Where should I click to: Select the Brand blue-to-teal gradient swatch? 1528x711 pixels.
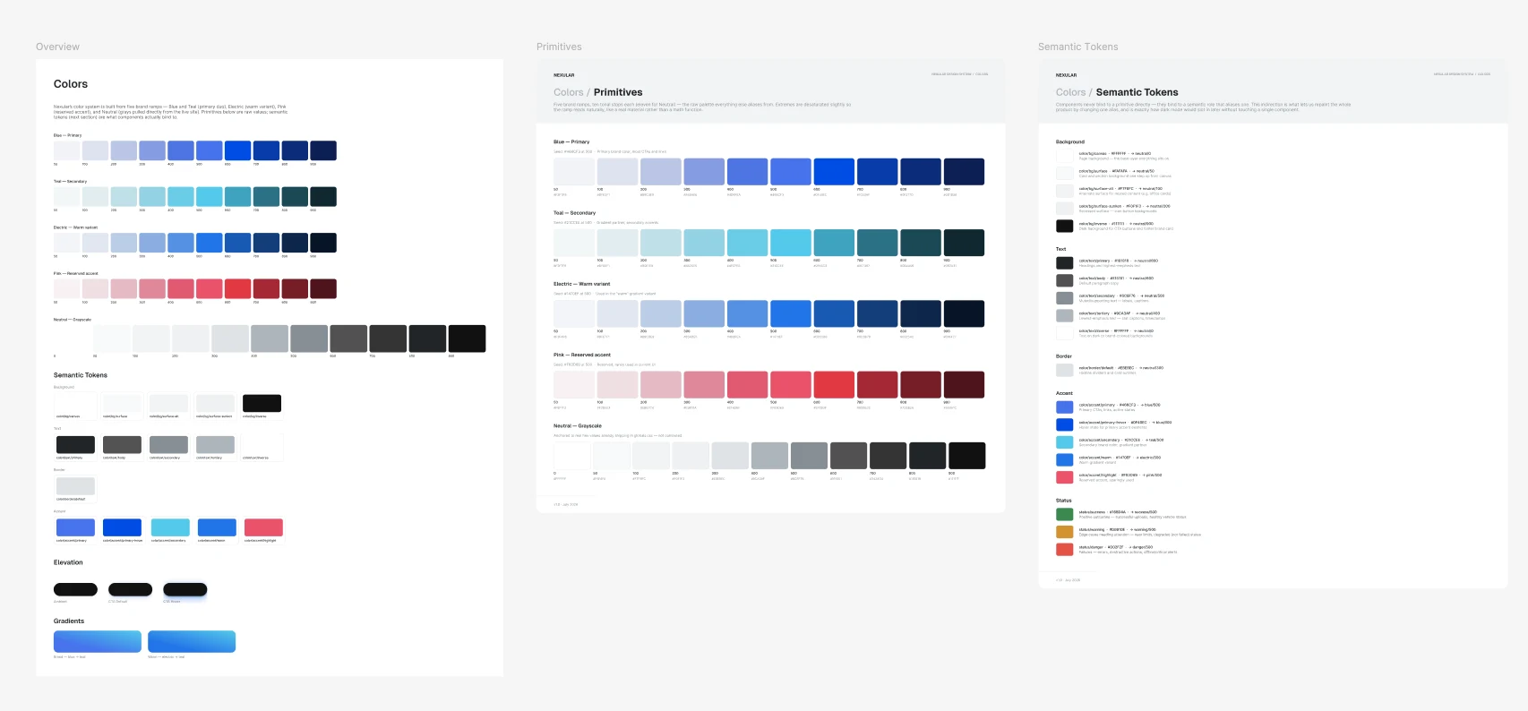(x=98, y=641)
